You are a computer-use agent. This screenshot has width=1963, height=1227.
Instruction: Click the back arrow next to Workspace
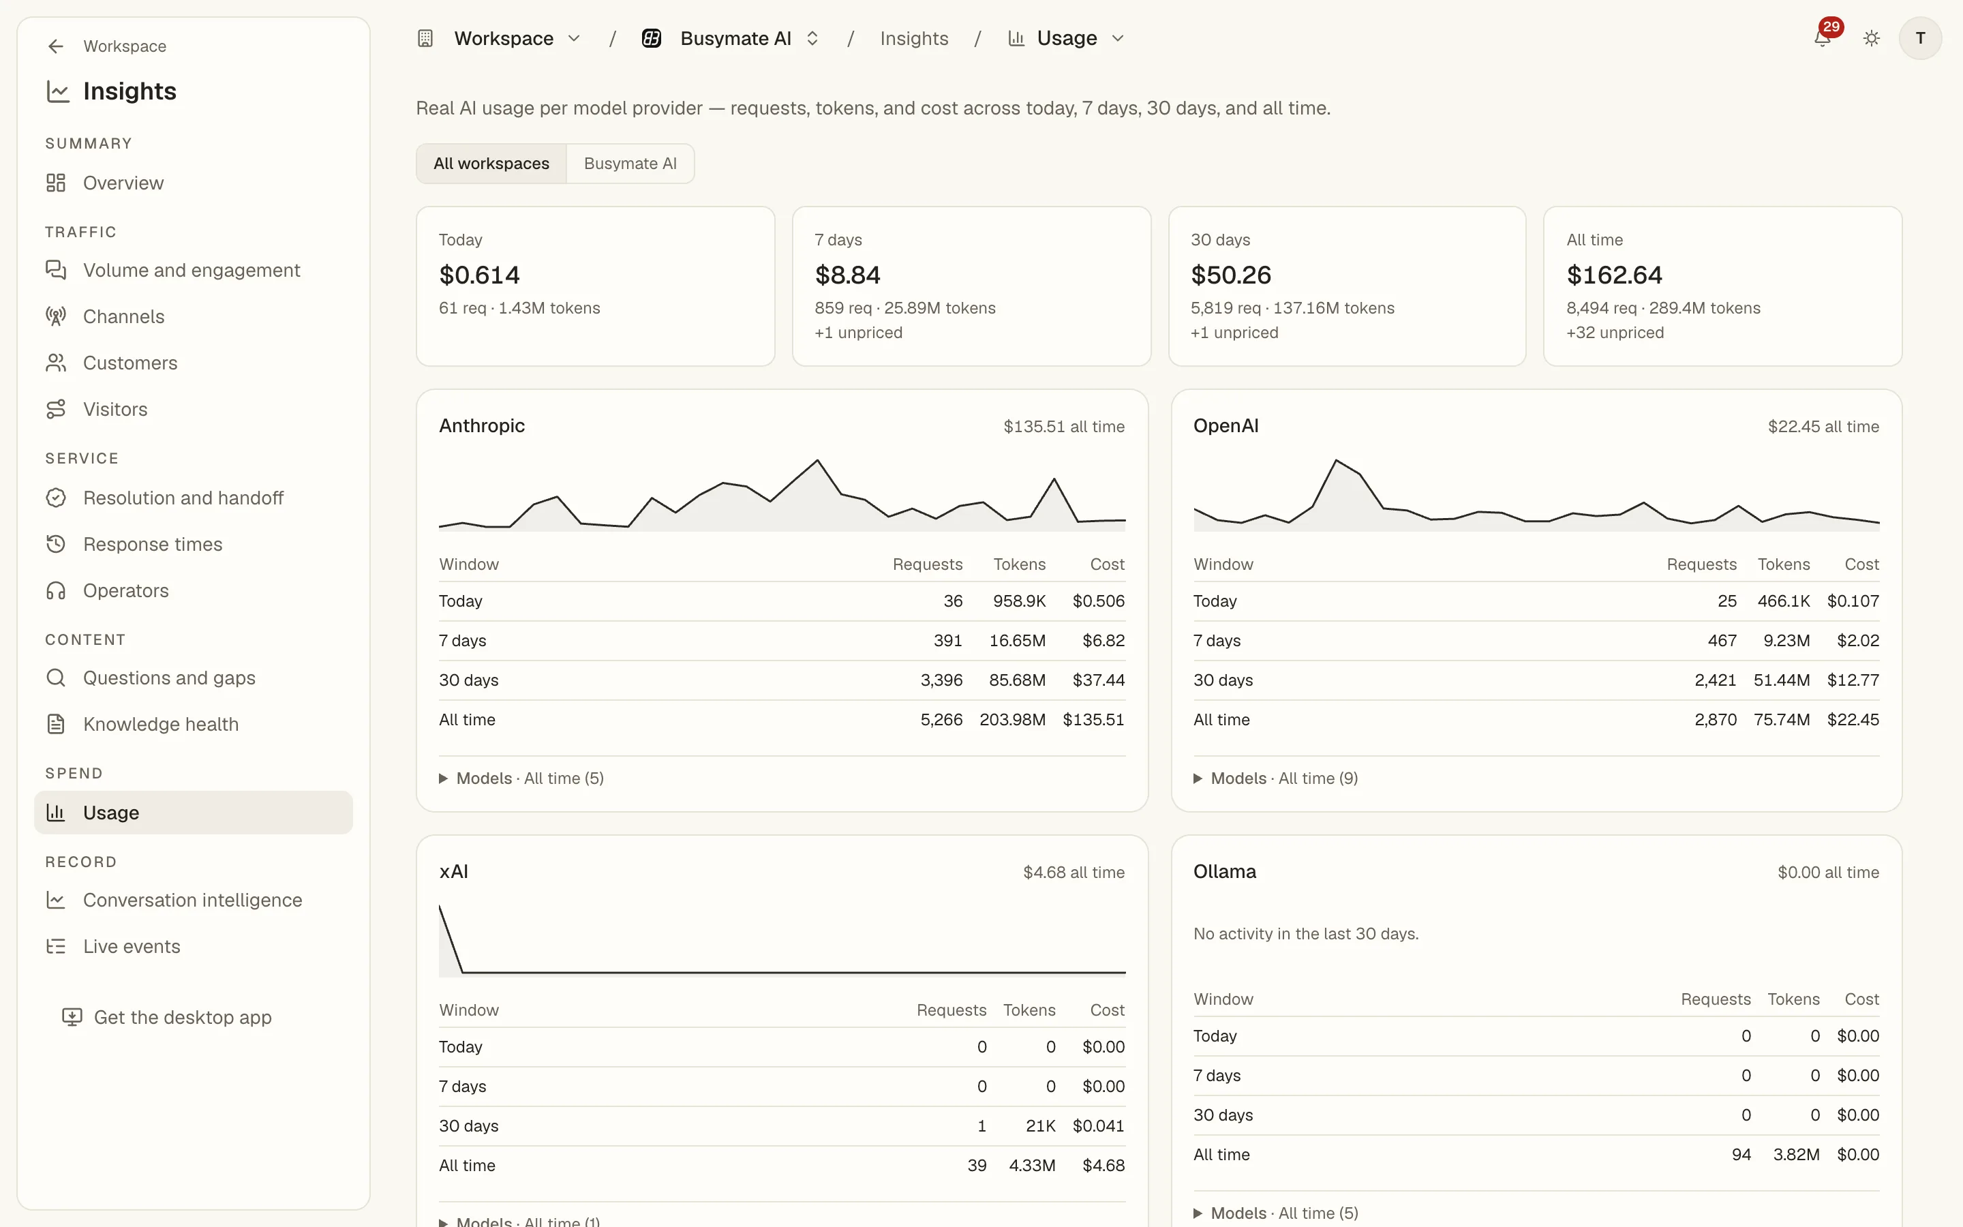55,46
